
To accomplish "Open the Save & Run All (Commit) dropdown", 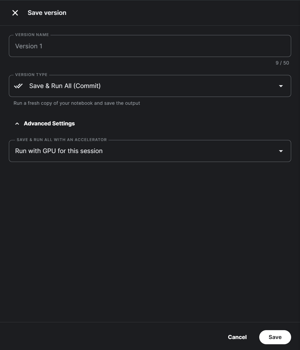I will coord(65,86).
